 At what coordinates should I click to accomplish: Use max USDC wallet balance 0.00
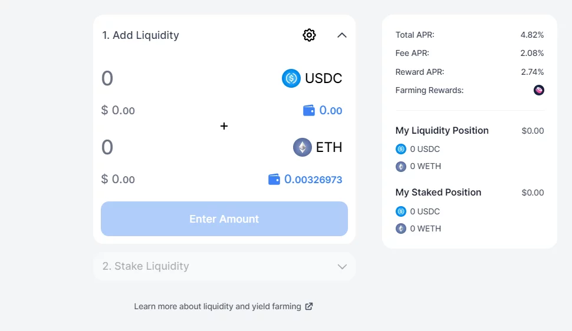[x=331, y=110]
